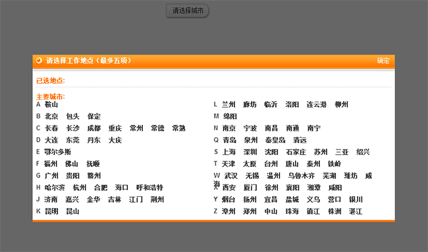
Task: Choose 天津 from the T row
Action: (x=228, y=164)
